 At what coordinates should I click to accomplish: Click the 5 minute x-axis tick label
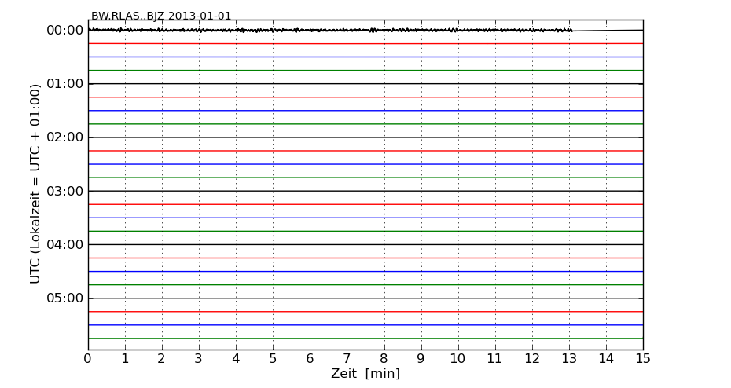click(x=273, y=359)
